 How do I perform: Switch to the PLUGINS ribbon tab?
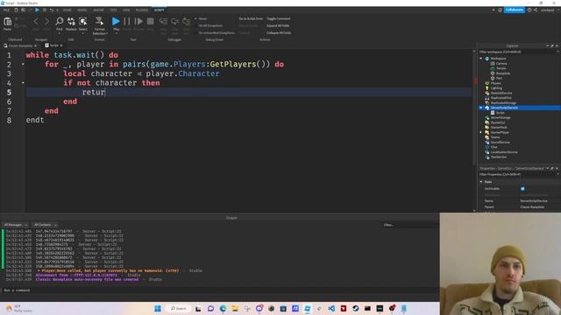pyautogui.click(x=142, y=10)
